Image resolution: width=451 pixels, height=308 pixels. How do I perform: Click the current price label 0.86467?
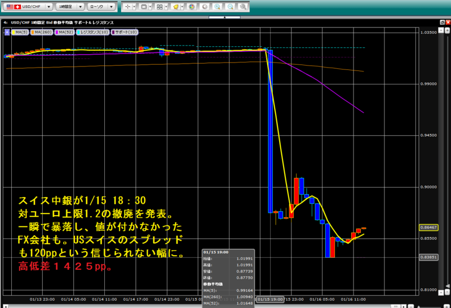click(x=428, y=227)
